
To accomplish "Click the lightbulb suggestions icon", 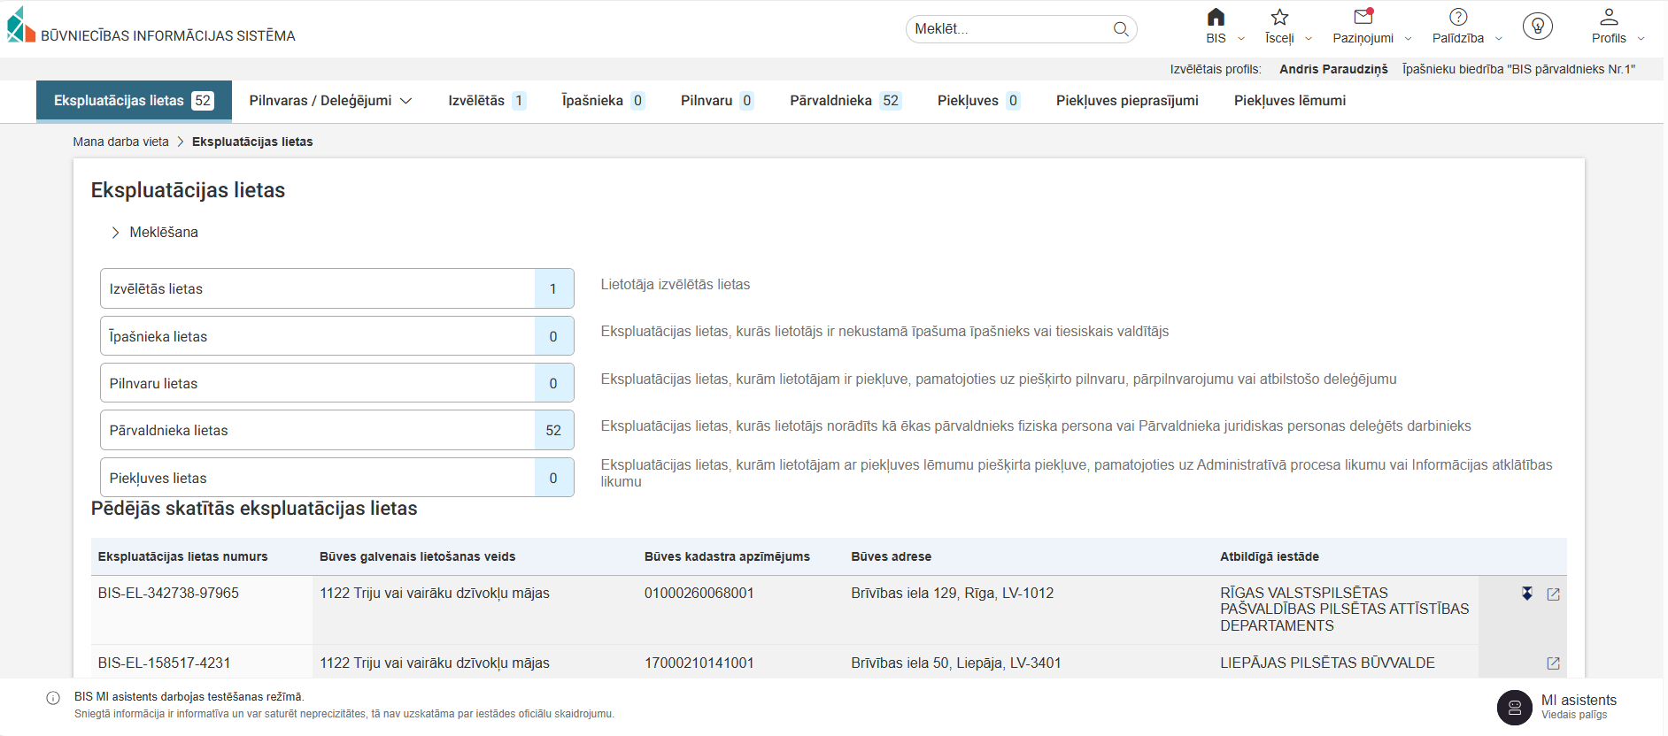I will pyautogui.click(x=1538, y=27).
